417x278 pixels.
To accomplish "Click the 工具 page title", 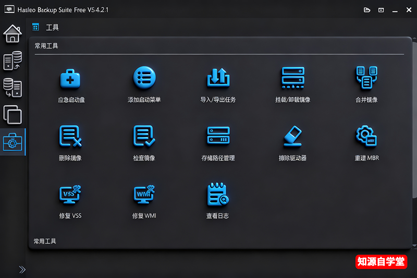I will (x=53, y=28).
